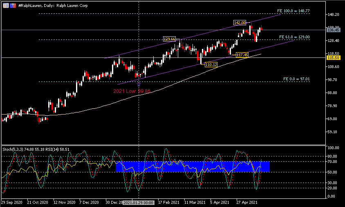Image resolution: width=345 pixels, height=207 pixels.
Task: Click the #RalphLauren, Daily chart title
Action: tap(53, 5)
